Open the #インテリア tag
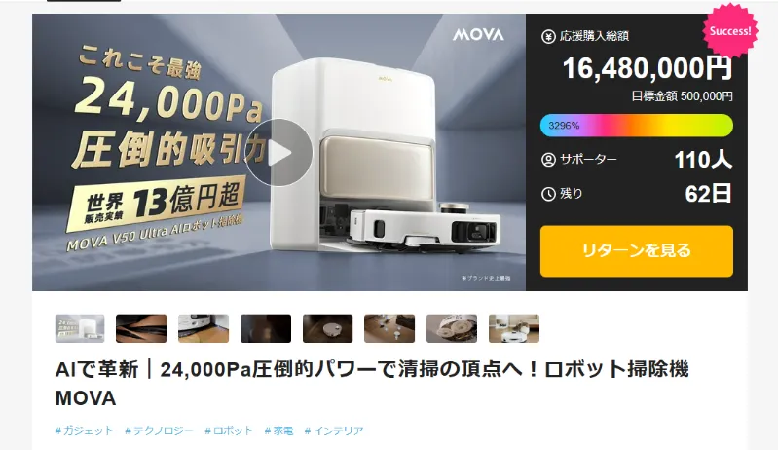 [x=334, y=431]
